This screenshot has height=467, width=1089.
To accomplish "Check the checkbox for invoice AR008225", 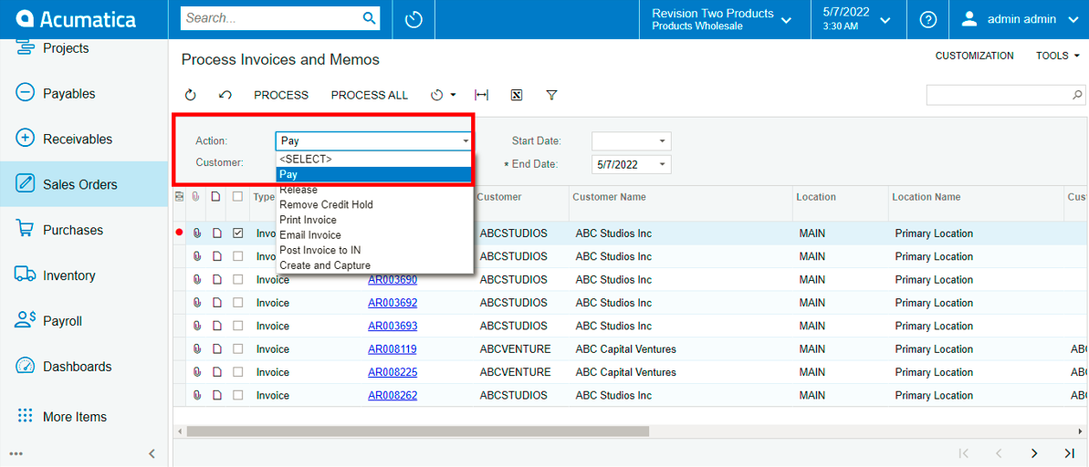I will click(237, 372).
